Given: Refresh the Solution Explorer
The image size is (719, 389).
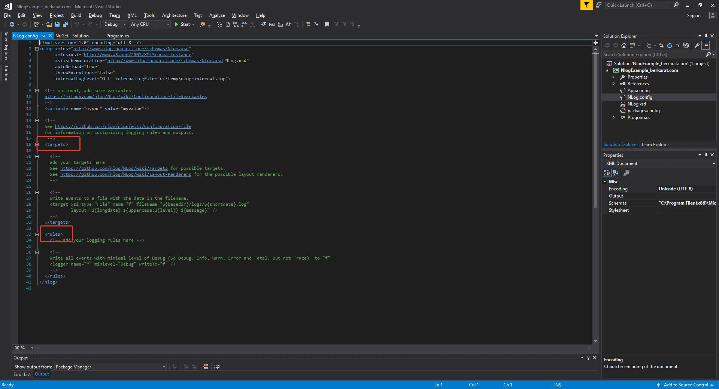Looking at the screenshot, I should point(670,45).
